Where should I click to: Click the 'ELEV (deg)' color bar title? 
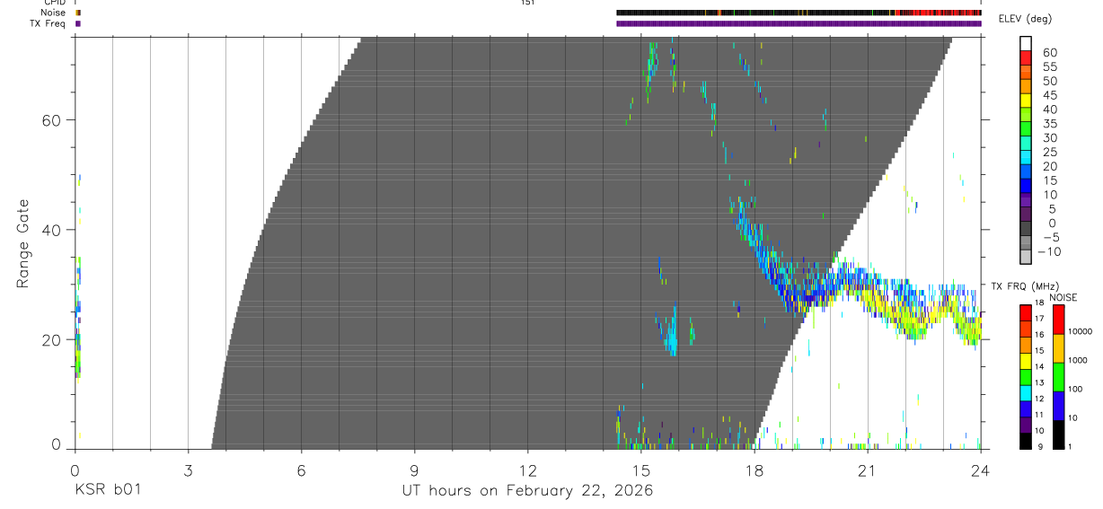pyautogui.click(x=1025, y=19)
